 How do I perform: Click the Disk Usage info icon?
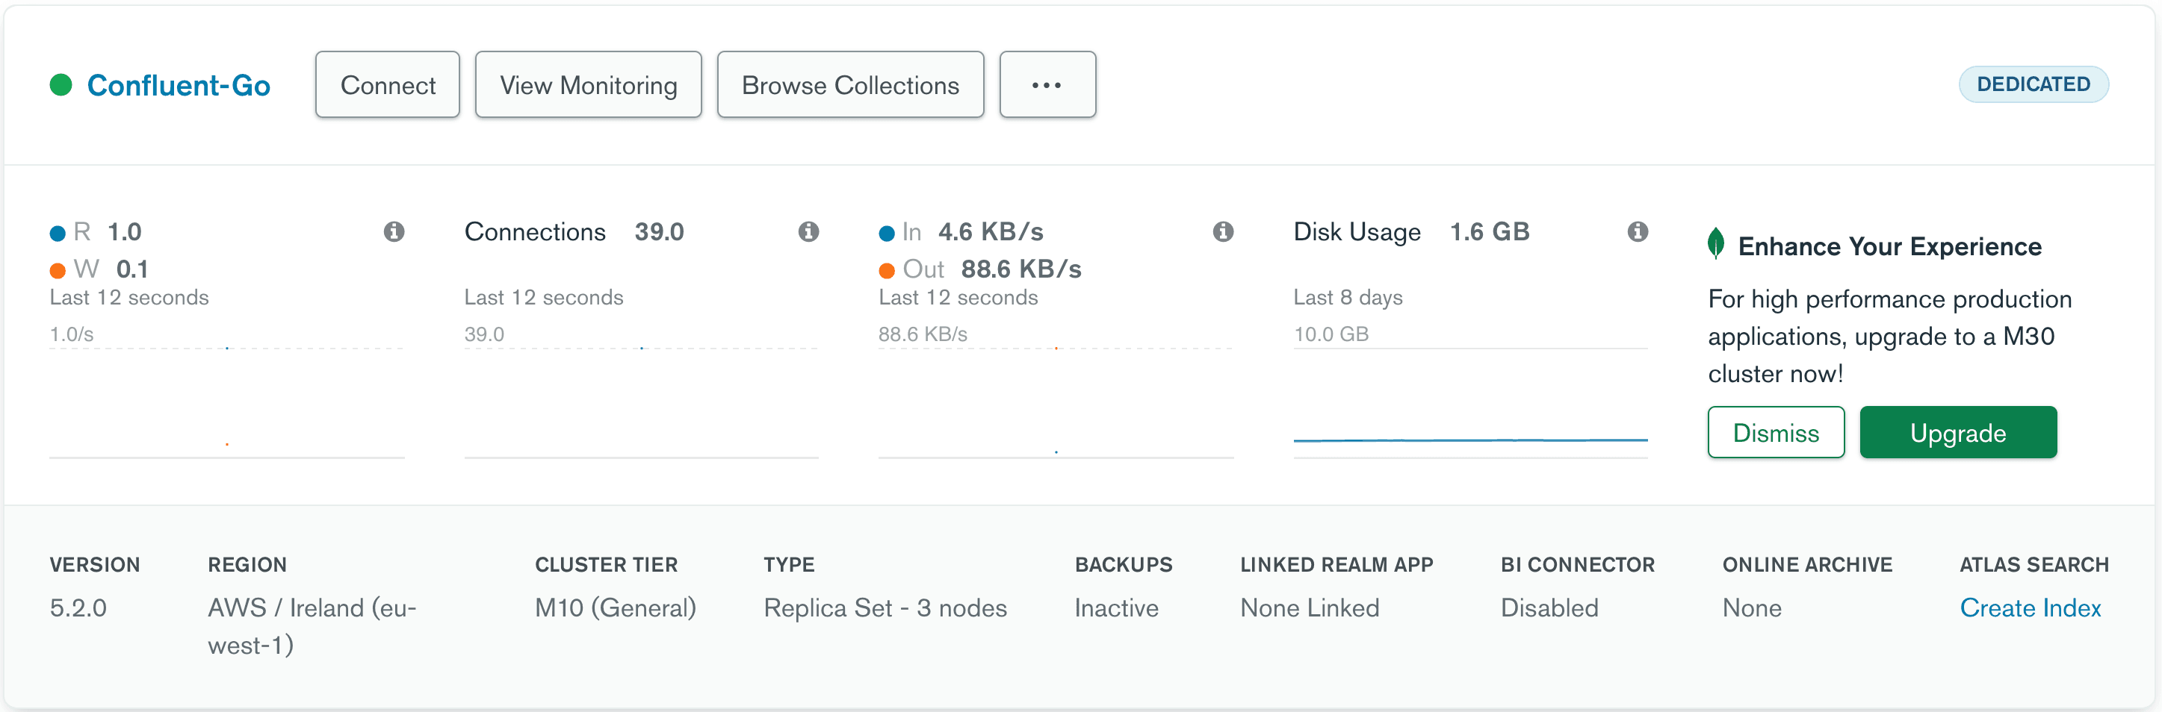coord(1638,231)
